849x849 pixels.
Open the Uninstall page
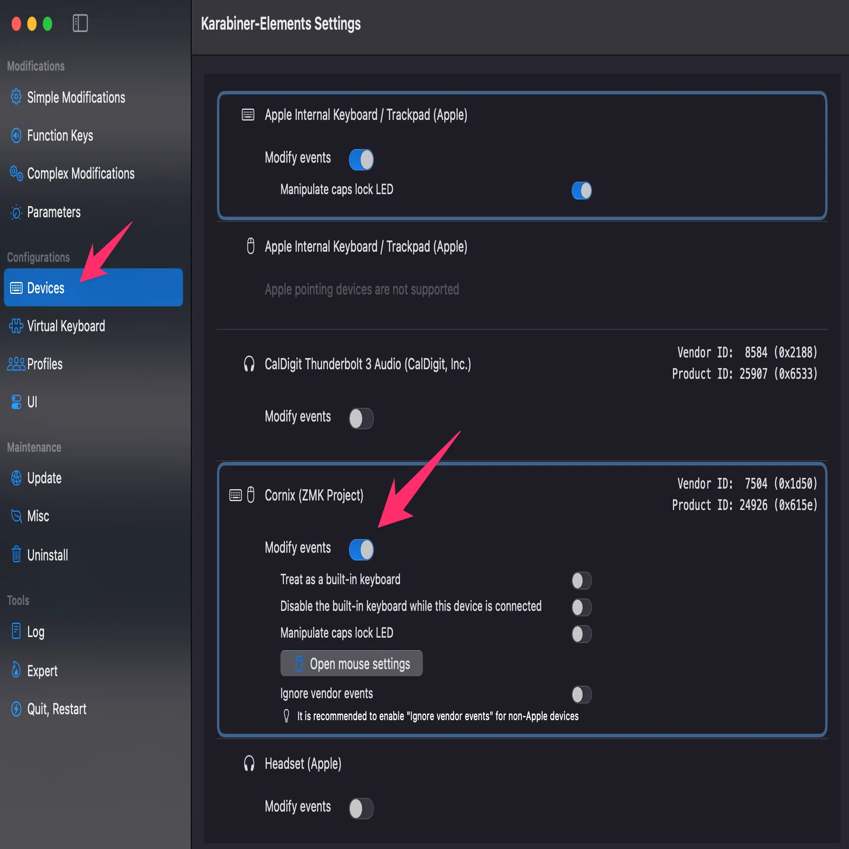(93, 555)
